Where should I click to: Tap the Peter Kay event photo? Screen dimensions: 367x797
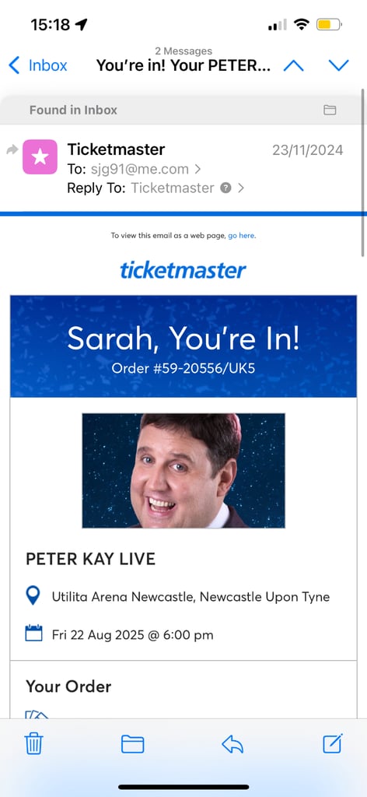[x=183, y=471]
